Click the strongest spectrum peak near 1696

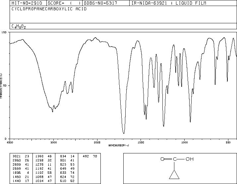124,133
